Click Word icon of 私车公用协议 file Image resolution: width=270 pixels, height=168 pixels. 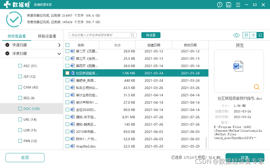tap(73, 88)
